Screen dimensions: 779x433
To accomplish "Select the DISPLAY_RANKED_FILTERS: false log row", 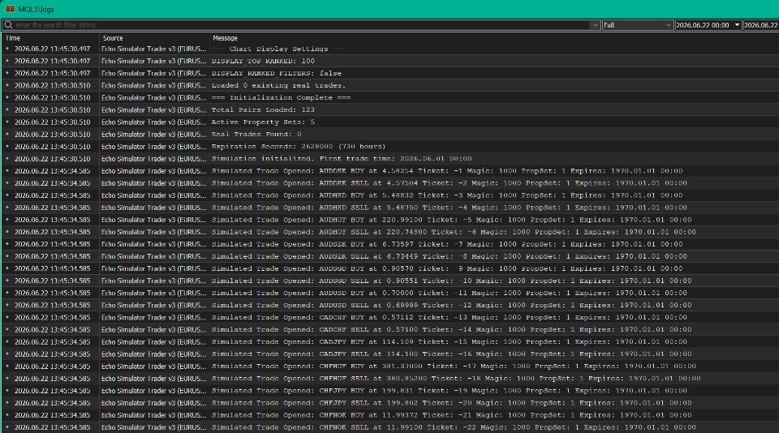I will [x=389, y=73].
